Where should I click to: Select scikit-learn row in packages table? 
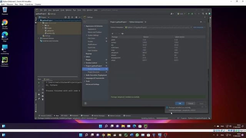tap(158, 48)
